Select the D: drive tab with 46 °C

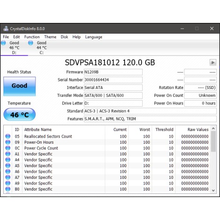click(14, 48)
